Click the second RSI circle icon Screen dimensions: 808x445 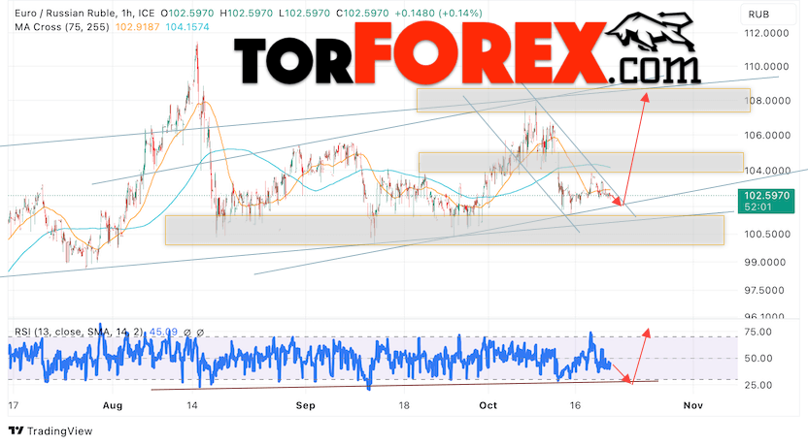(200, 333)
